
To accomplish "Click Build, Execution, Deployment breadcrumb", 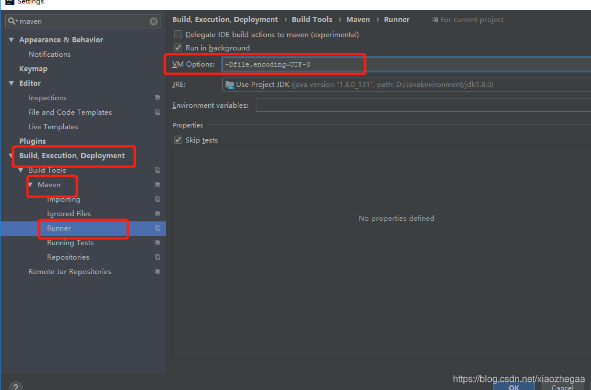I will [225, 20].
